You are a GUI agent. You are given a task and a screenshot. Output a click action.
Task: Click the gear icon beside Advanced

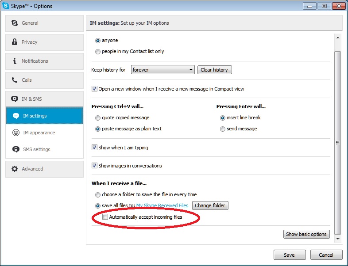tap(15, 169)
